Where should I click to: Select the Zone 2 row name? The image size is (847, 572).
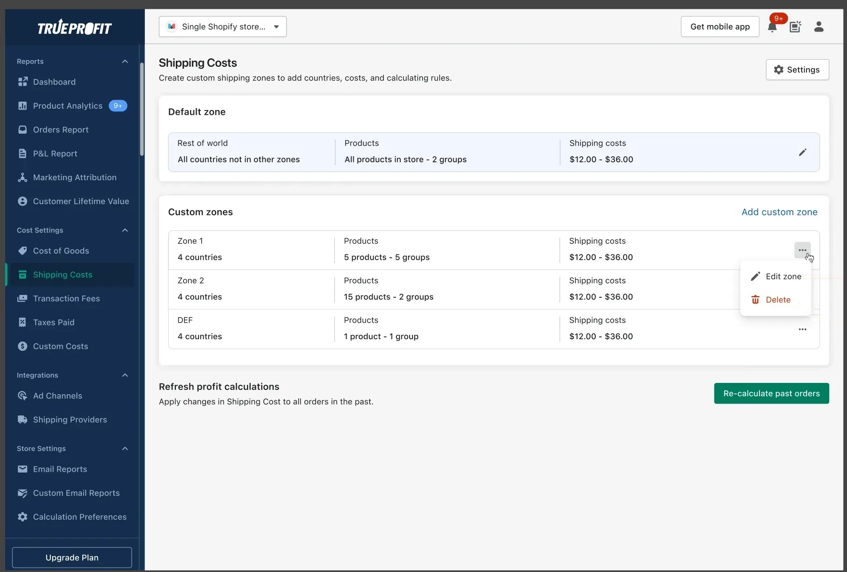point(191,280)
